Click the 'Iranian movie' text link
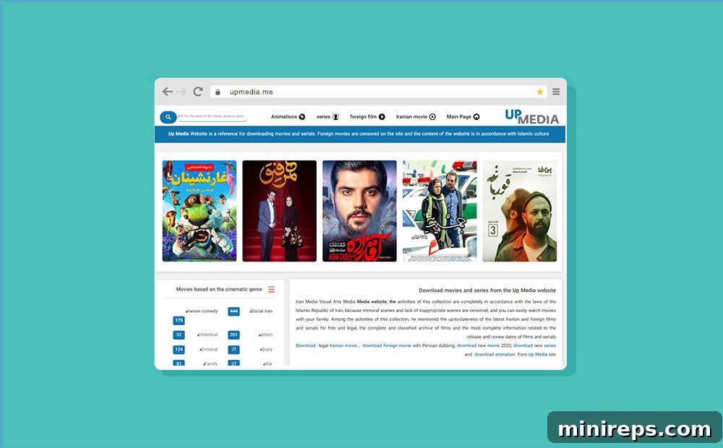 (x=343, y=345)
